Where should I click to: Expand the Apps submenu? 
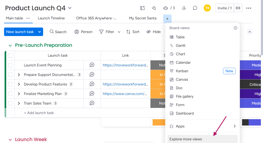(x=235, y=126)
